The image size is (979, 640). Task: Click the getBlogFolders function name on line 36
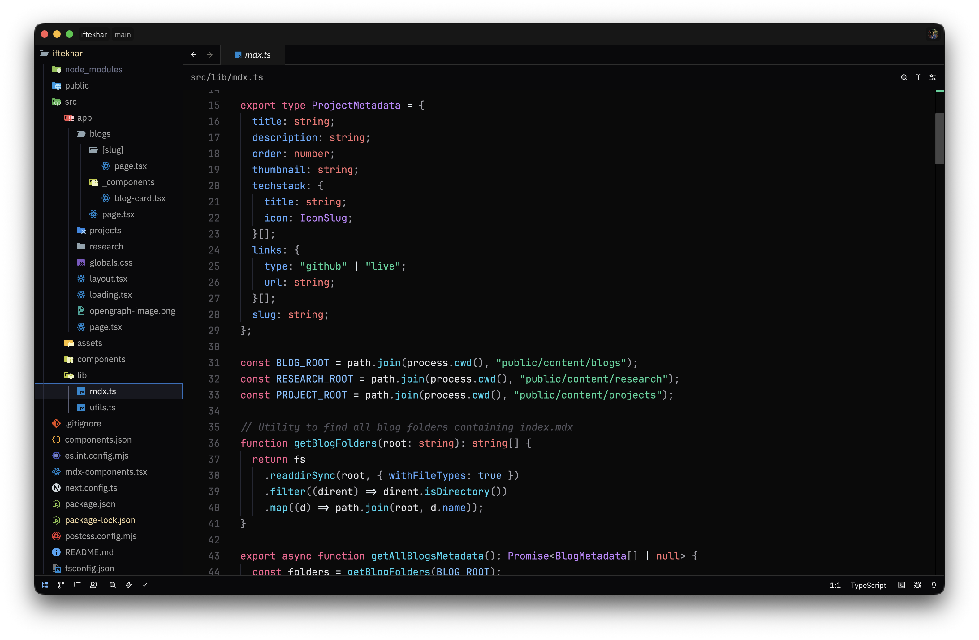pos(335,443)
